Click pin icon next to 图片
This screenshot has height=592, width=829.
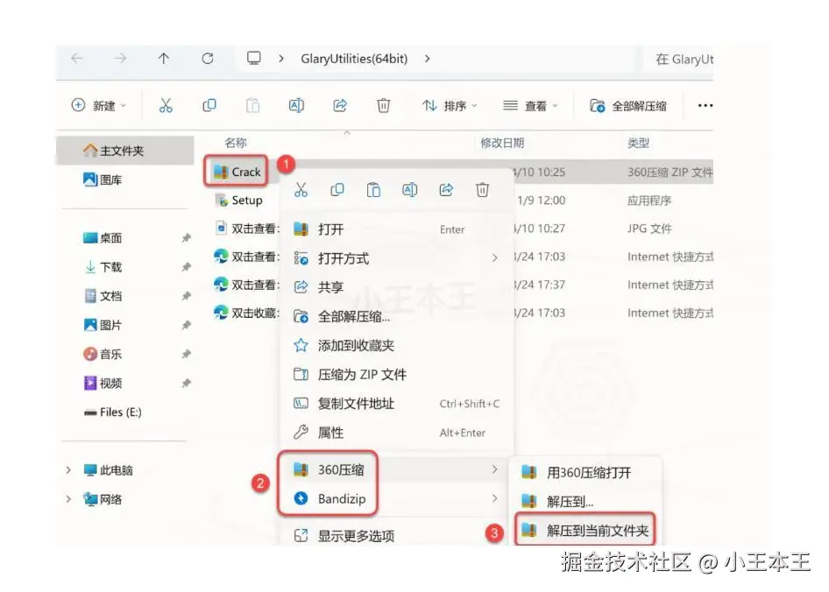(x=186, y=325)
